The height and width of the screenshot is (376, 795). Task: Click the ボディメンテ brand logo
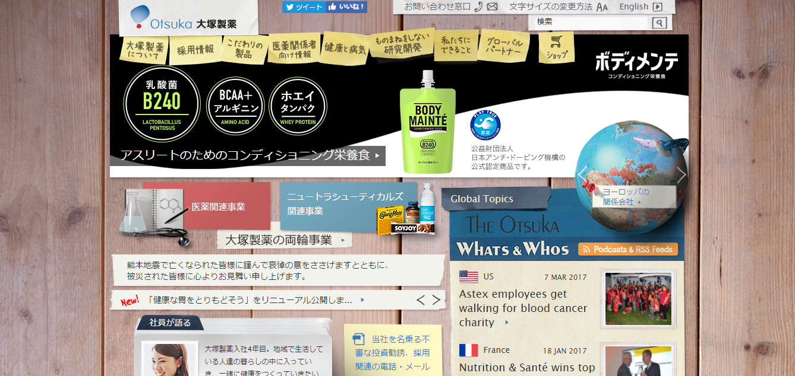[x=636, y=64]
